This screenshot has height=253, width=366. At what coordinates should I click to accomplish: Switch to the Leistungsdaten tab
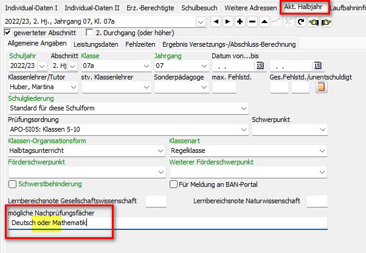click(96, 44)
